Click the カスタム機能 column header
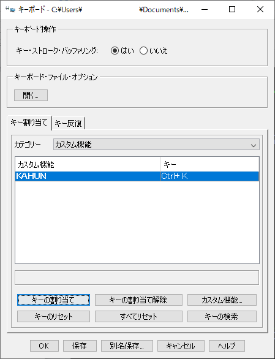275x359 pixels. [88, 164]
